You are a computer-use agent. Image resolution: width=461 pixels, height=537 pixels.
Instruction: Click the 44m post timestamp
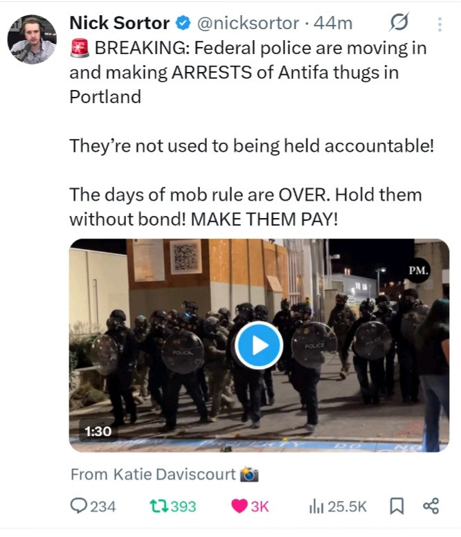[333, 24]
